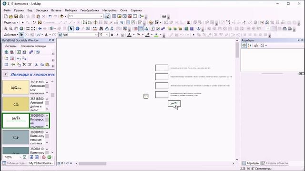305x171 pixels.
Task: Click the Open folder icon
Action: coord(11,16)
